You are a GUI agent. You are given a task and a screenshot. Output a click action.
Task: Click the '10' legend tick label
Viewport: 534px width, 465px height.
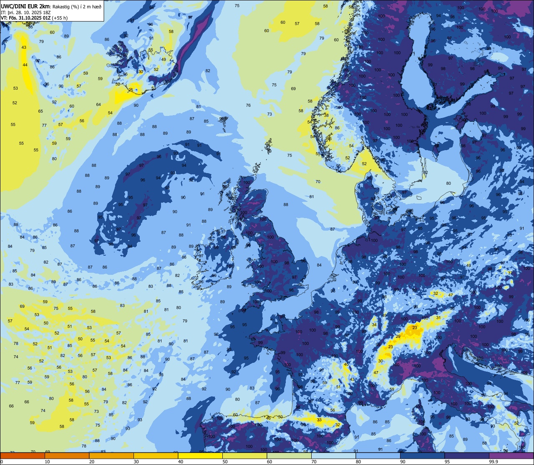47,462
